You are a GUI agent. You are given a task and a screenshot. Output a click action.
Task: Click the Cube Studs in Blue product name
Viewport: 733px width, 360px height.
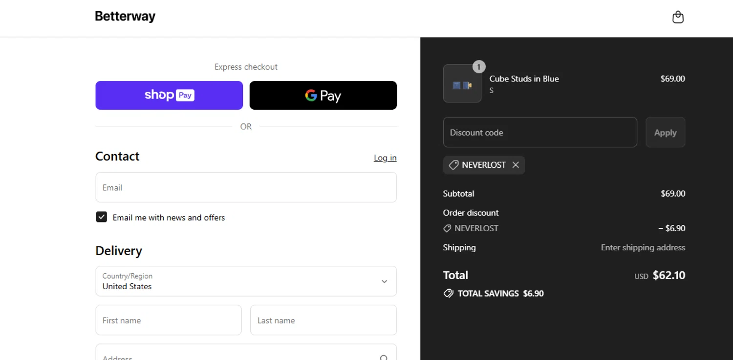tap(524, 79)
